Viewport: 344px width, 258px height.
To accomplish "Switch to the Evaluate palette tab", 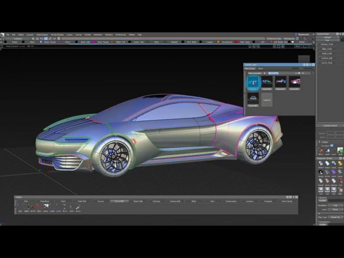I will 268,201.
